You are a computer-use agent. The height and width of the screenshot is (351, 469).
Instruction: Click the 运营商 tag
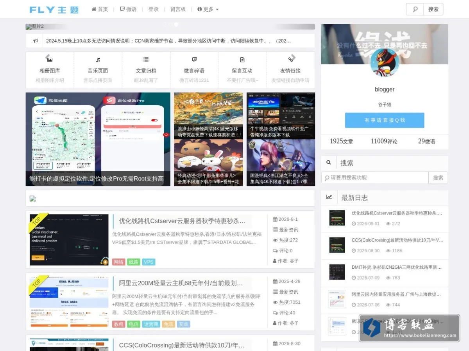(151, 324)
